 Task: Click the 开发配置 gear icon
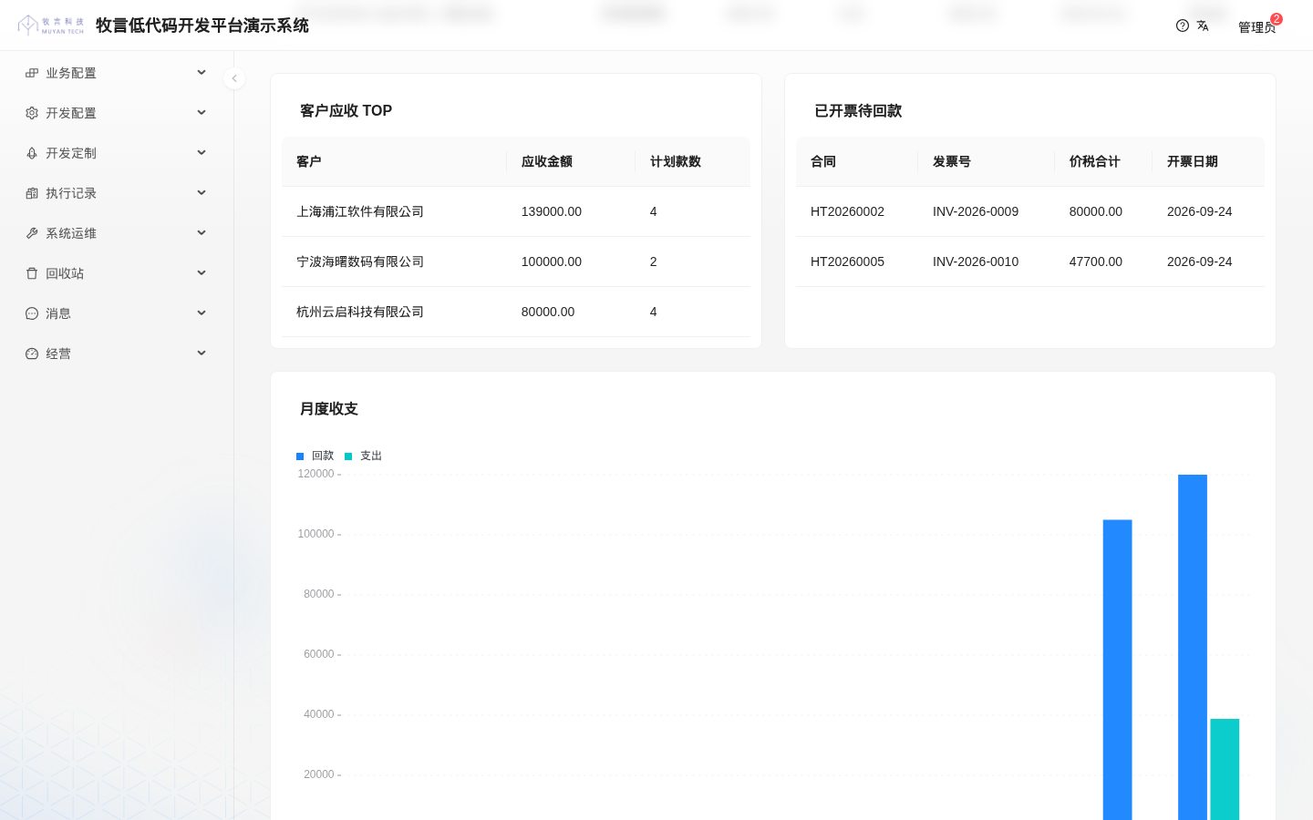pos(32,113)
